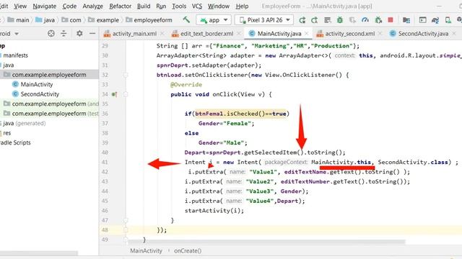
Task: Open the AVD Manager device icon
Action: (448, 20)
